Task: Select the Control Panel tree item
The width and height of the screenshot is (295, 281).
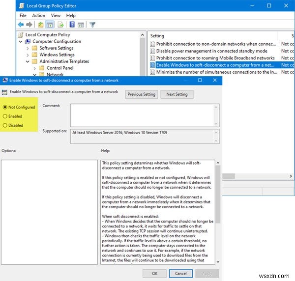Action: pyautogui.click(x=60, y=68)
